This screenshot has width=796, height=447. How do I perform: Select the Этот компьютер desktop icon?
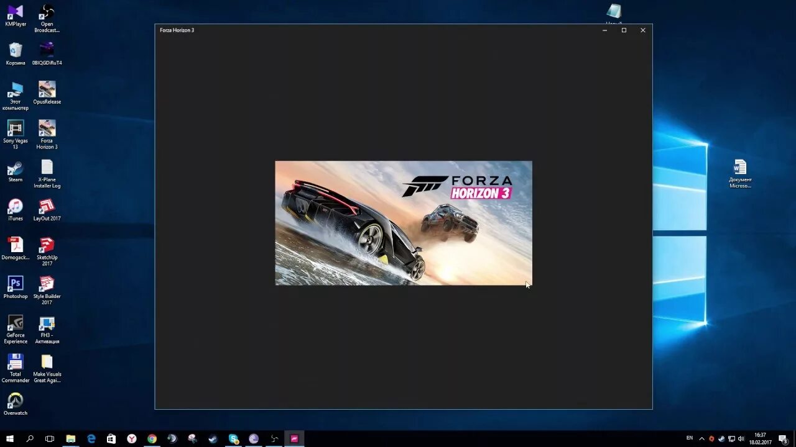[16, 96]
